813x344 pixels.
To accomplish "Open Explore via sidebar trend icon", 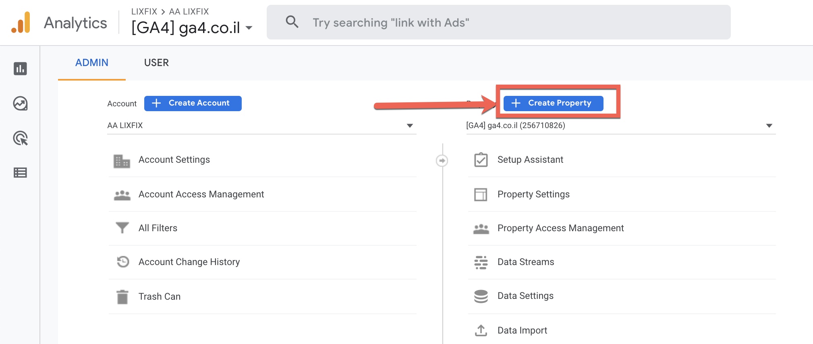I will tap(20, 104).
